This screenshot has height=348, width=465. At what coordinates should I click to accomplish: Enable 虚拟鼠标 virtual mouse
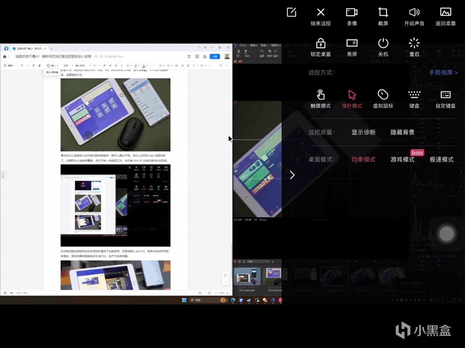(383, 99)
